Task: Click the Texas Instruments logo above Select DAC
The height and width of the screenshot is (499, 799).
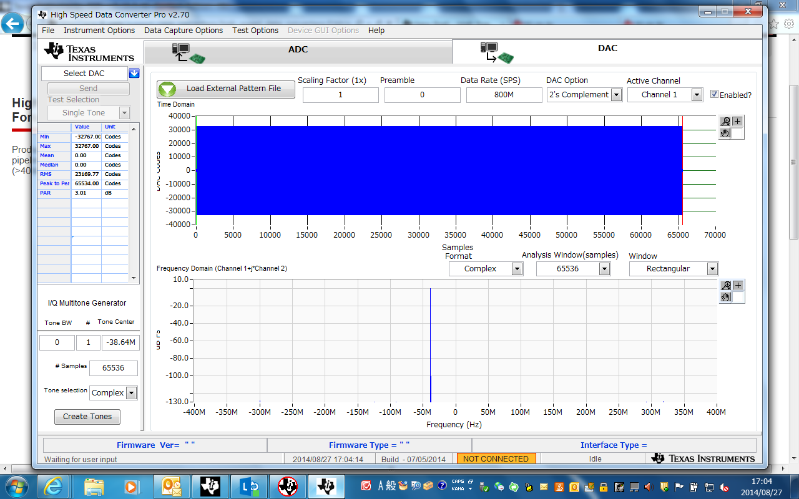Action: 89,52
